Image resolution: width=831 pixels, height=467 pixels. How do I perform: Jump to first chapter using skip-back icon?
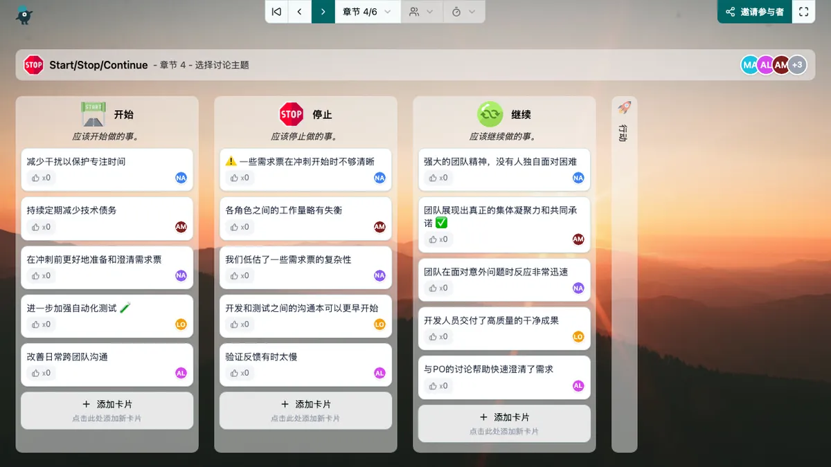(276, 12)
